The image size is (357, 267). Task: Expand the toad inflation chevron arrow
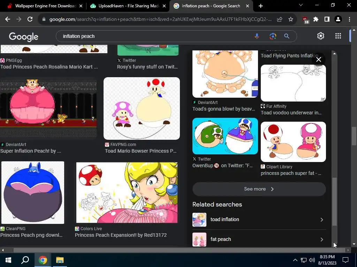click(322, 220)
